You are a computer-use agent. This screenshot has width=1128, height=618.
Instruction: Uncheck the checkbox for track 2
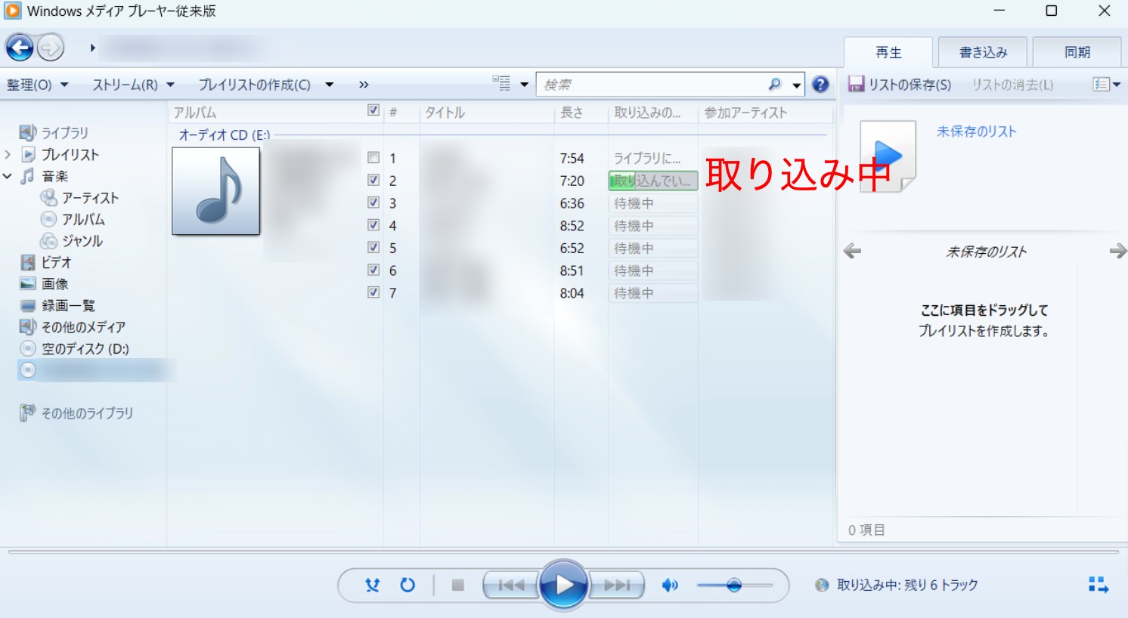[x=373, y=180]
